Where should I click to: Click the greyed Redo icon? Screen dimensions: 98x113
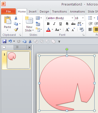click(x=19, y=41)
